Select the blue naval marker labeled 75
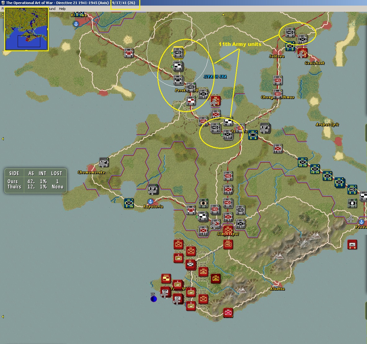 click(x=154, y=299)
